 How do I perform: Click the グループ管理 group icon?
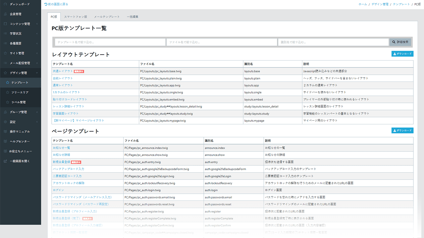(x=5, y=112)
